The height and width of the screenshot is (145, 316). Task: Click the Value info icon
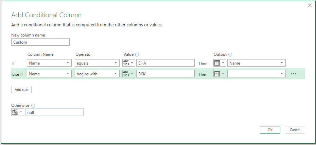pyautogui.click(x=137, y=54)
